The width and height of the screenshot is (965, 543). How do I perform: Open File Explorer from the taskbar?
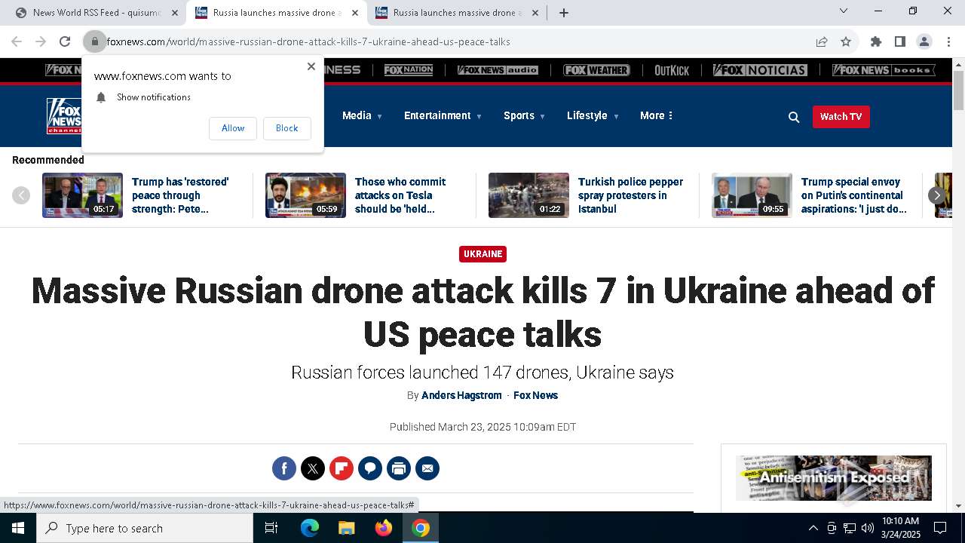(x=346, y=528)
